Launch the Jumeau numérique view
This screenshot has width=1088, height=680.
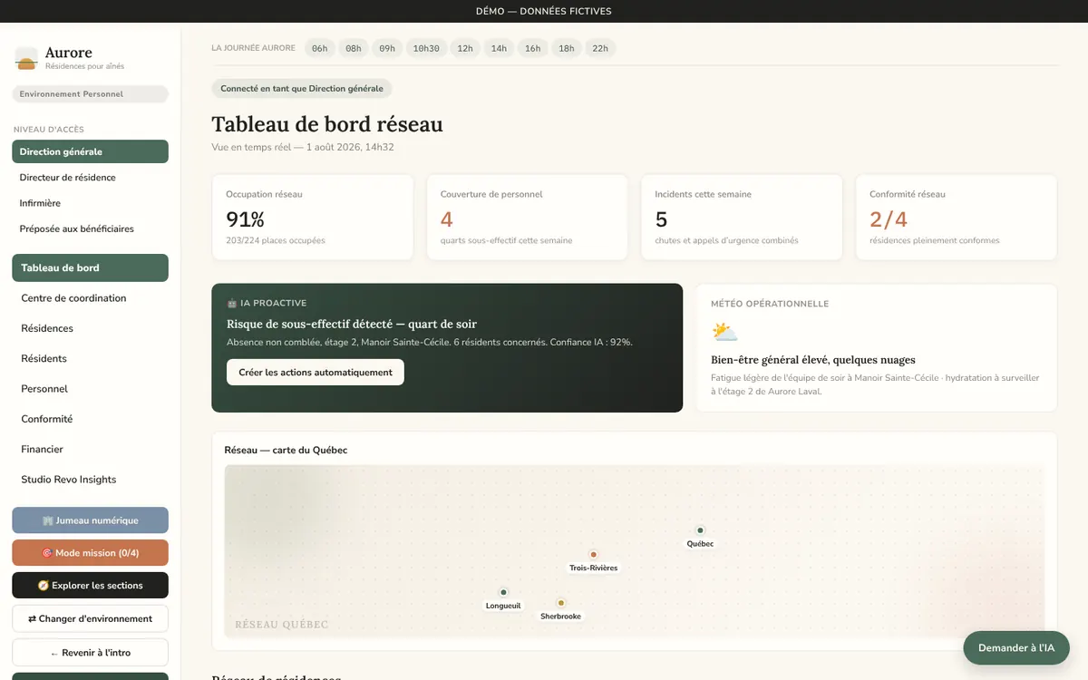90,520
